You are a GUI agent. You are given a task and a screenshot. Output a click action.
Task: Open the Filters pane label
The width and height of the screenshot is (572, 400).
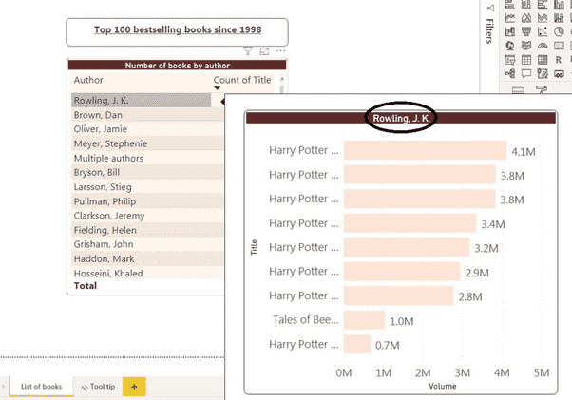[x=490, y=31]
